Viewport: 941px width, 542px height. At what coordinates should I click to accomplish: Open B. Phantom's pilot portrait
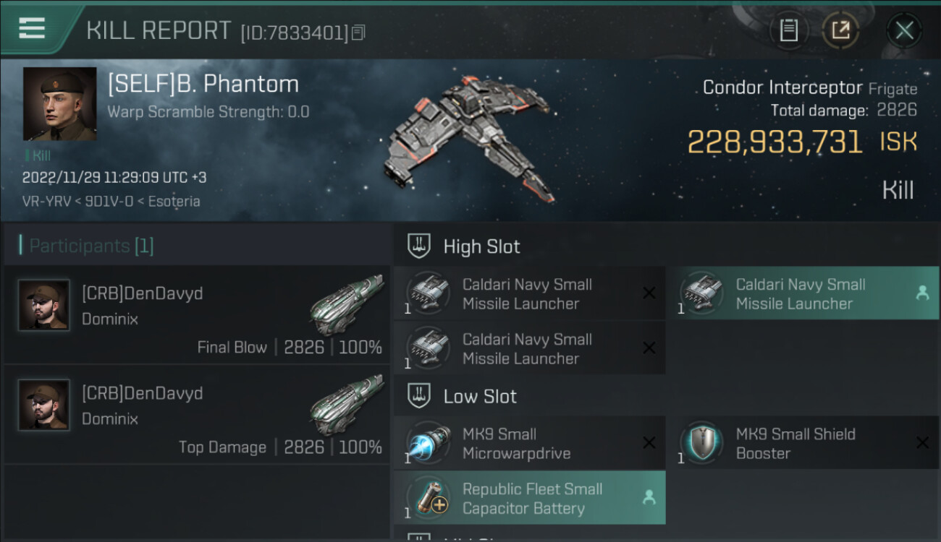59,104
